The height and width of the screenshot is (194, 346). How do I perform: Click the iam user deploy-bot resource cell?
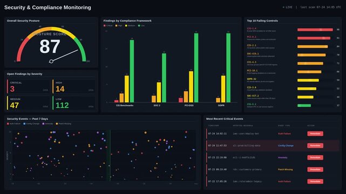246,134
